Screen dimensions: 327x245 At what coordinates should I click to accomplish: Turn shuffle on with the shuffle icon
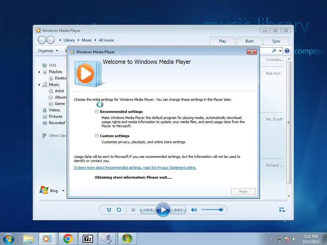[x=109, y=210]
